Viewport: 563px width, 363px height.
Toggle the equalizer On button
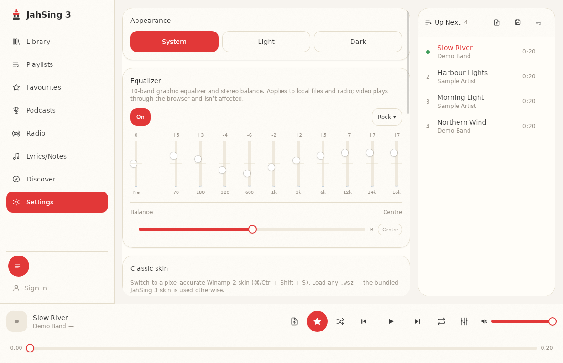[140, 117]
